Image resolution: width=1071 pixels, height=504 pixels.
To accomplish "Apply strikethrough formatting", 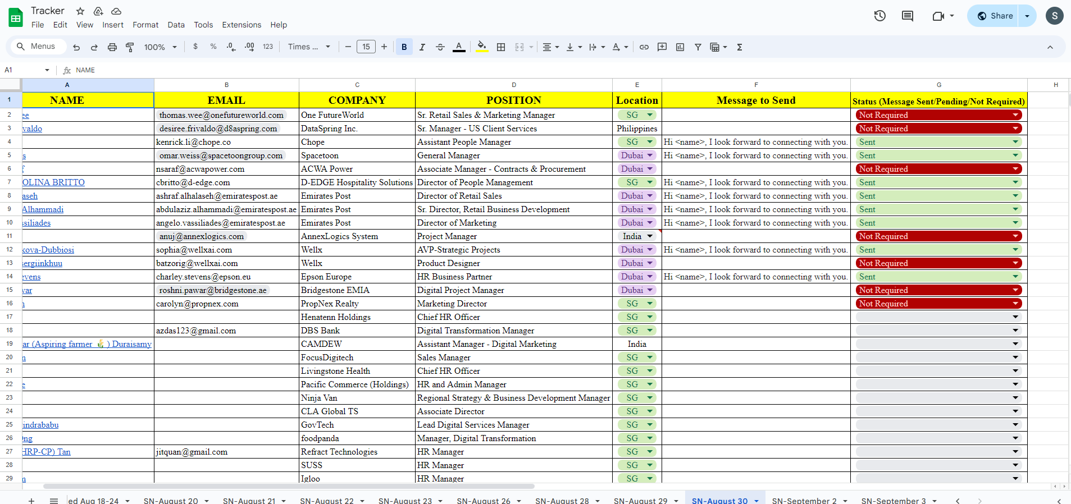I will (440, 47).
